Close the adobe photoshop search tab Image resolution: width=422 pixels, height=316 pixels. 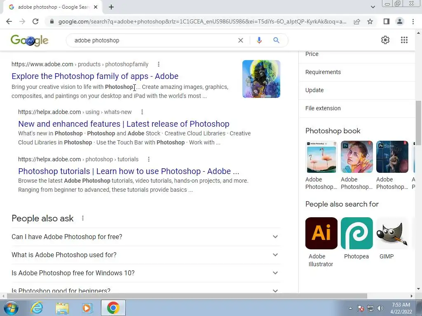(x=96, y=7)
